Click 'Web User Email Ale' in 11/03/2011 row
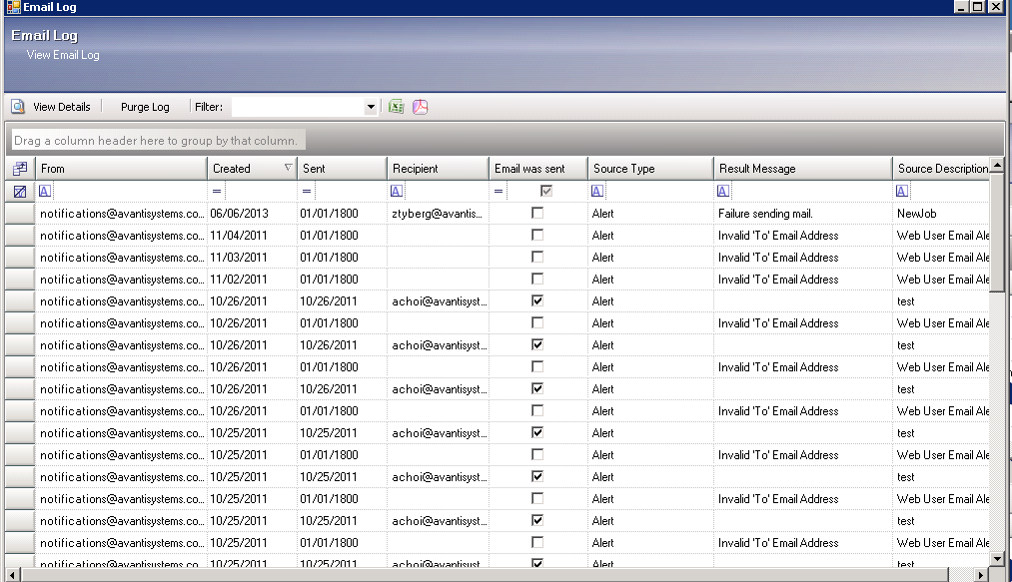The image size is (1012, 582). pyautogui.click(x=943, y=258)
